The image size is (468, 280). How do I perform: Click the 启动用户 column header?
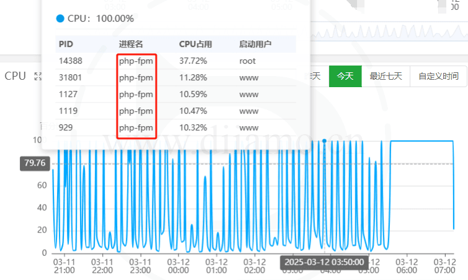click(255, 45)
